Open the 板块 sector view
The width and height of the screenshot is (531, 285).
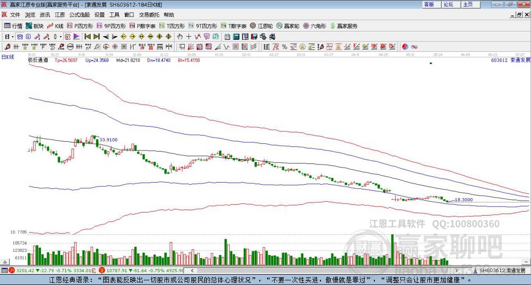[35, 26]
